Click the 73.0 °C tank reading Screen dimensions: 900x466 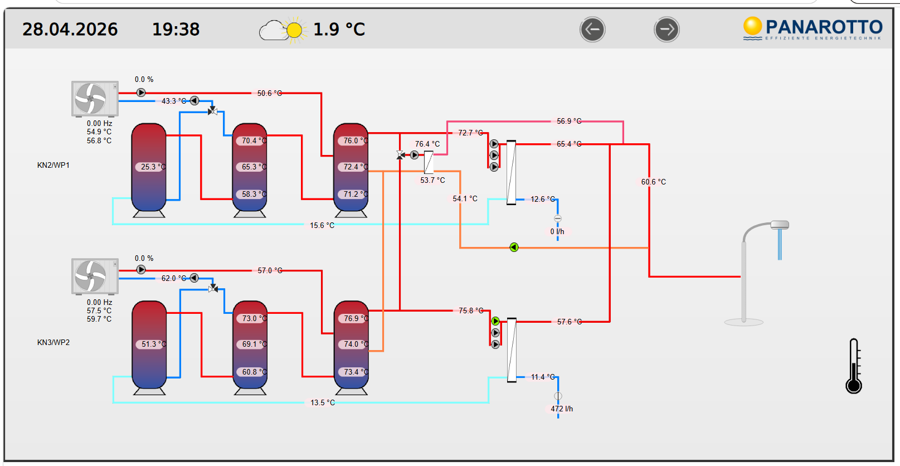tap(254, 318)
